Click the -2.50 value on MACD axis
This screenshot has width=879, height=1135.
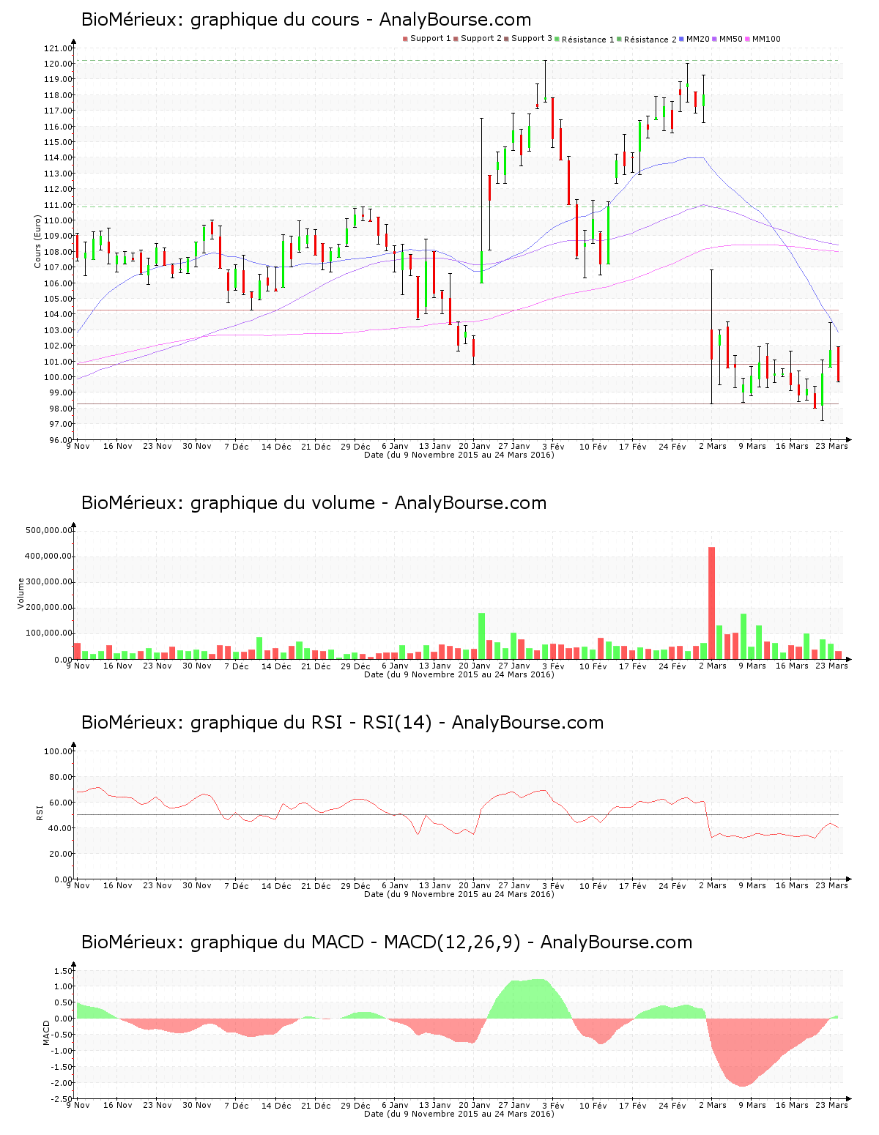click(62, 1099)
